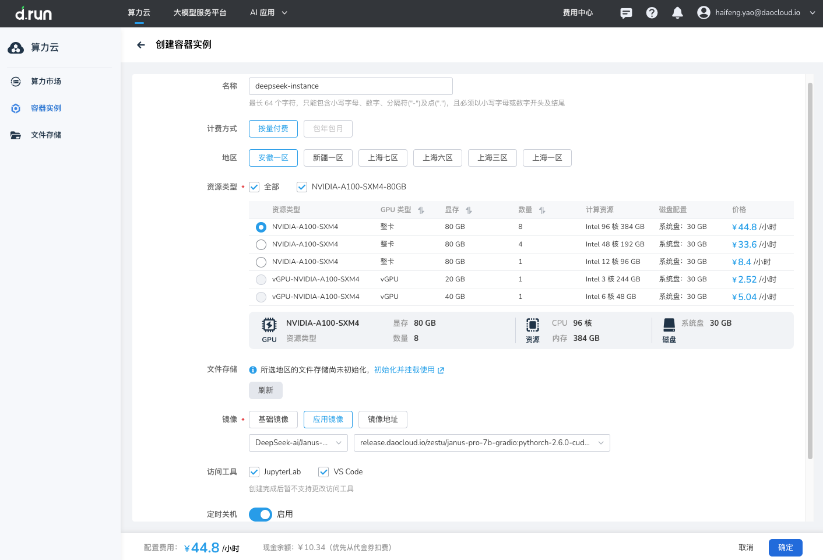This screenshot has width=823, height=560.
Task: Click the 名称 input field
Action: click(350, 86)
